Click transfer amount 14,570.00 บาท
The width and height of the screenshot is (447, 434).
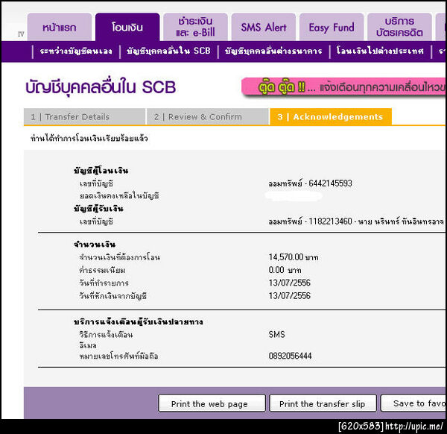click(x=294, y=257)
